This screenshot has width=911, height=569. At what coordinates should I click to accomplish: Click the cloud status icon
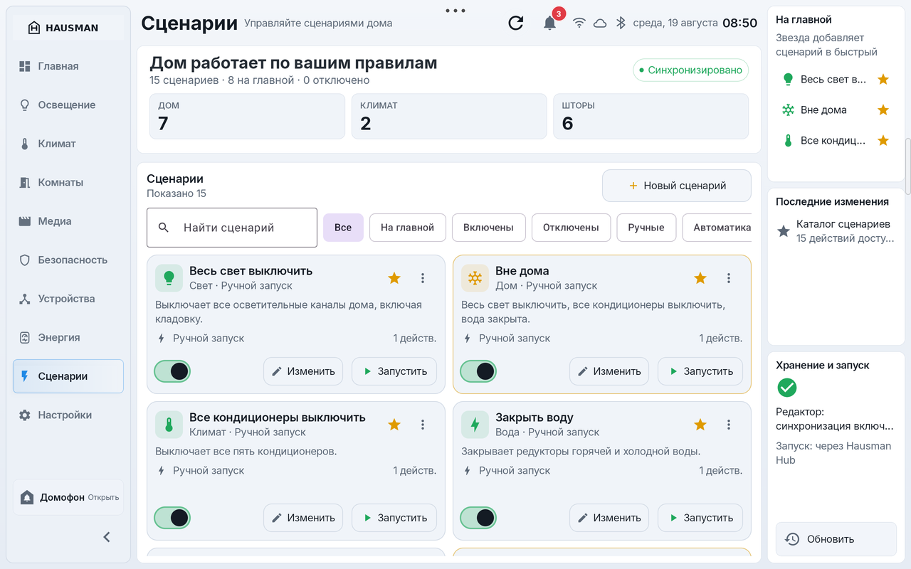tap(600, 23)
